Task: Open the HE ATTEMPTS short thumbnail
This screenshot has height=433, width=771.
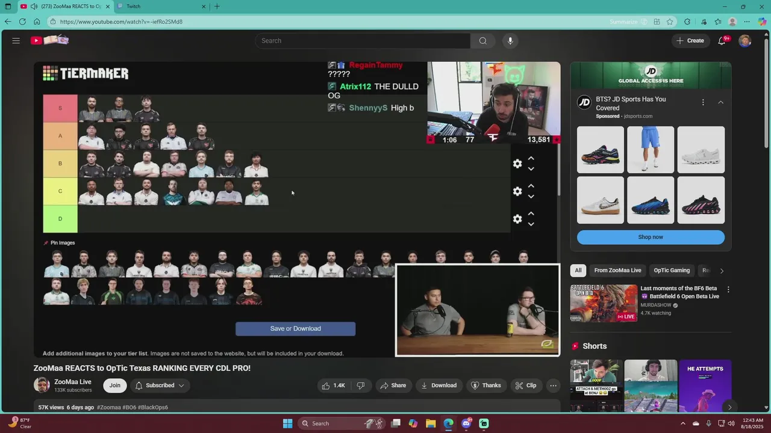Action: coord(705,386)
